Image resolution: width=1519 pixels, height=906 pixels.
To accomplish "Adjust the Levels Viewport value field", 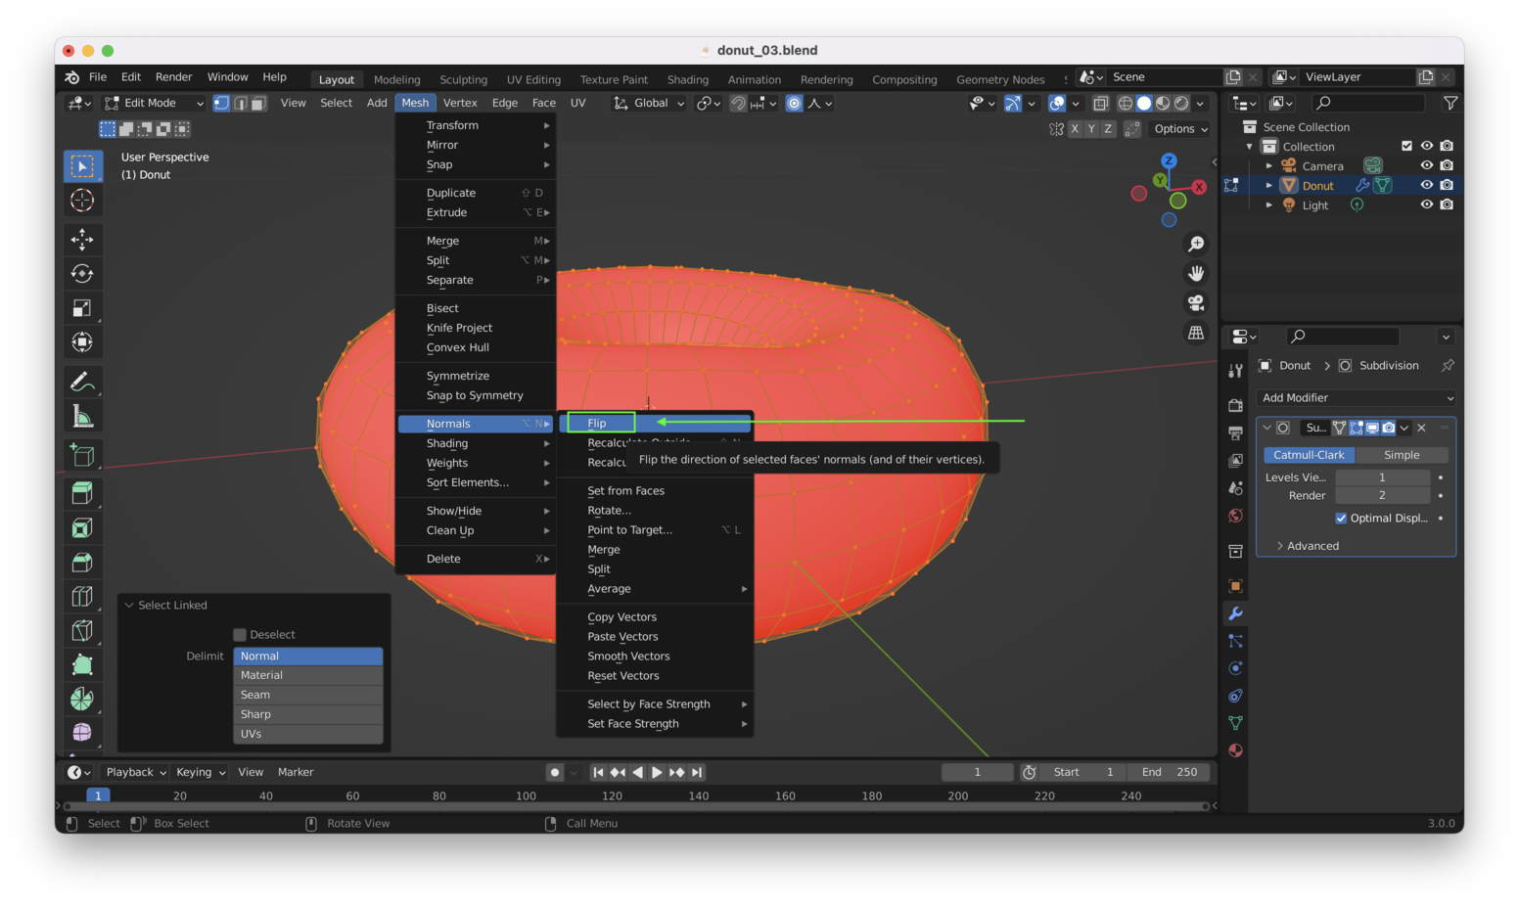I will pyautogui.click(x=1381, y=477).
